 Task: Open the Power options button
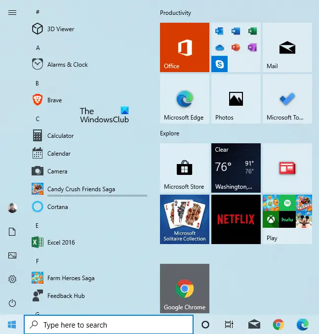[x=12, y=303]
